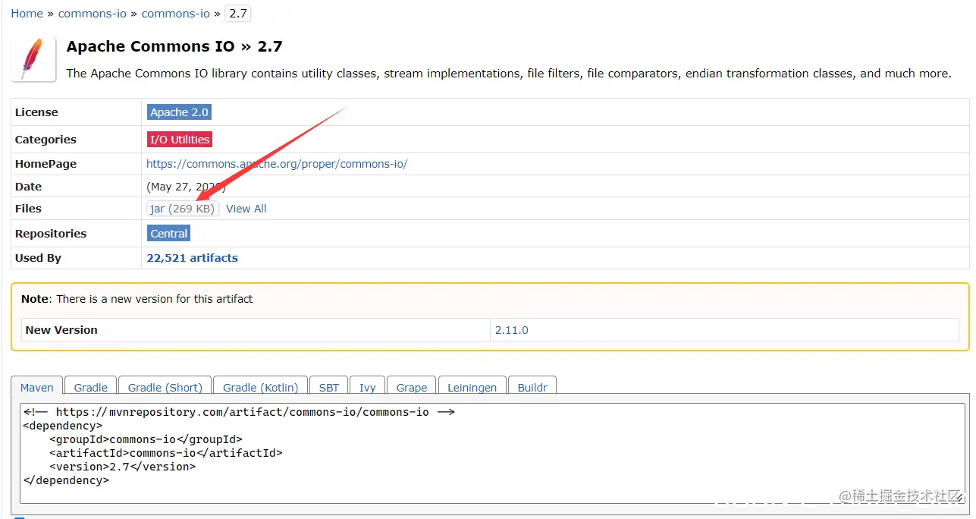Open new version 2.11.0 link
Viewport: 976px width, 519px height.
click(512, 330)
